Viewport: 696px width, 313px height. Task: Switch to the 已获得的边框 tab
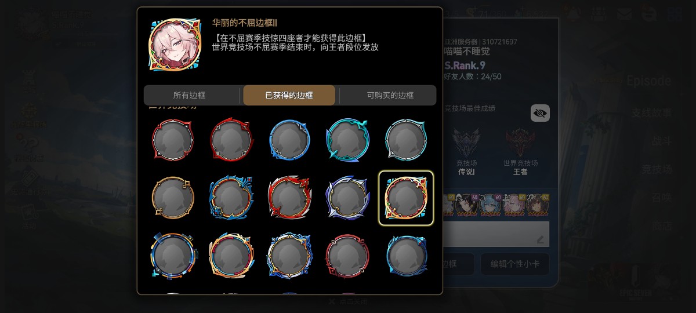289,95
